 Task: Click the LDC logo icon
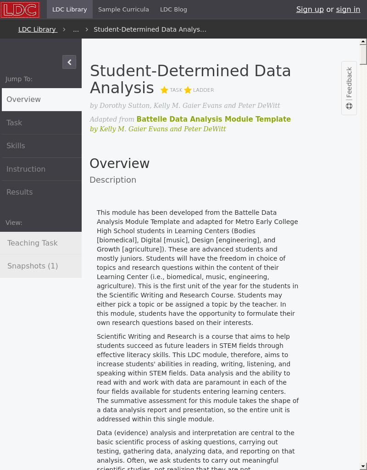click(x=19, y=10)
